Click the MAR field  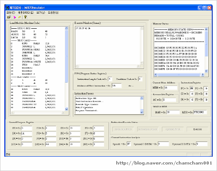coord(173,112)
